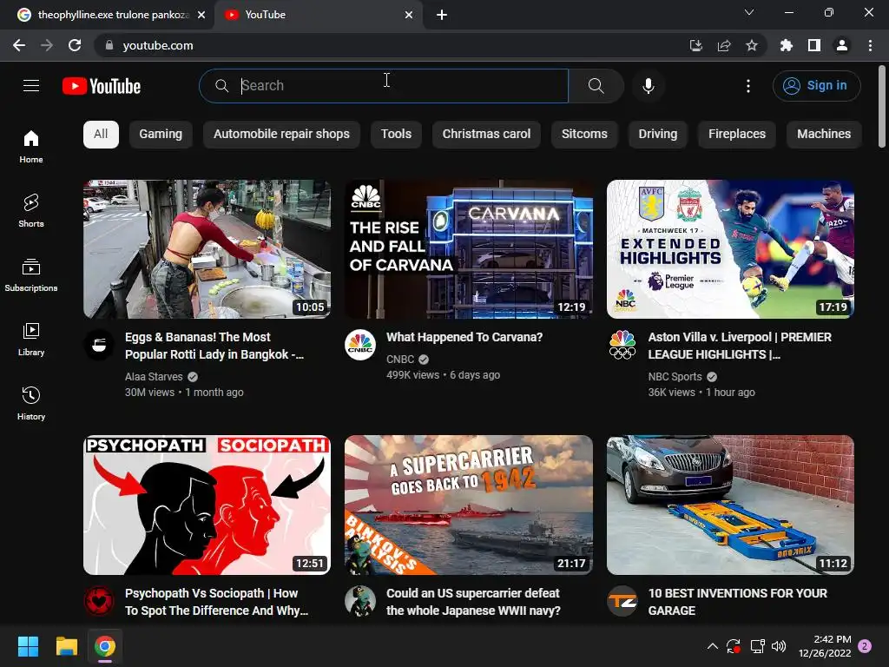The height and width of the screenshot is (667, 889).
Task: Select the Christmas carol chip
Action: 486,134
